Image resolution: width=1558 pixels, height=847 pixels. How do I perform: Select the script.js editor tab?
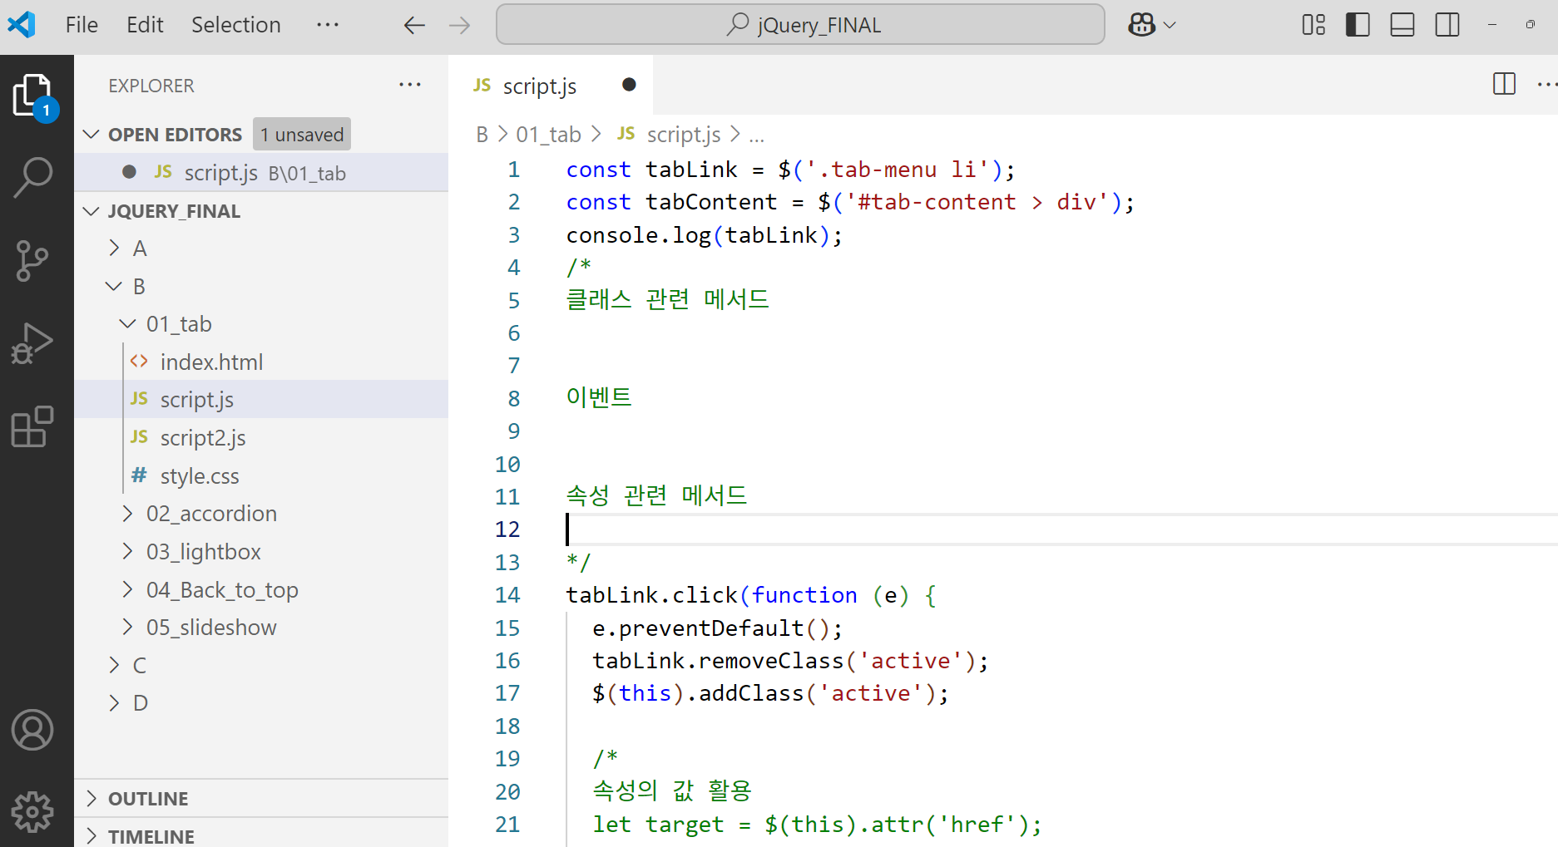point(539,85)
